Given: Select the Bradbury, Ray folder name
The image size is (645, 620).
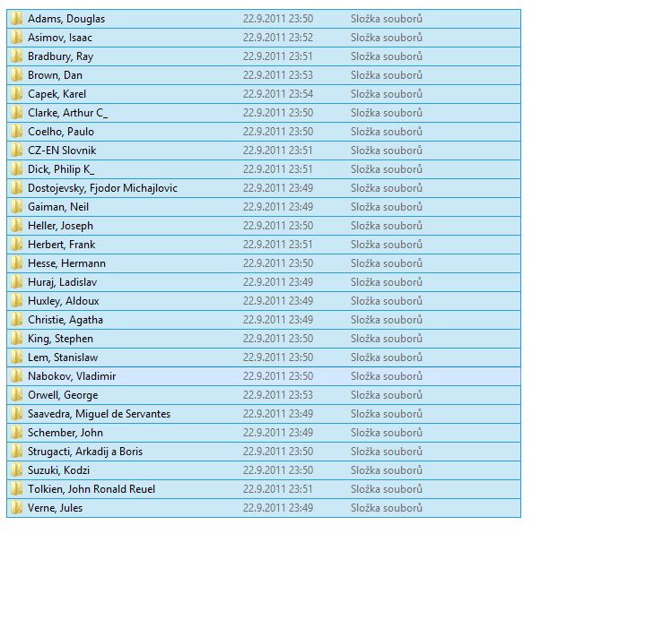Looking at the screenshot, I should pyautogui.click(x=60, y=56).
